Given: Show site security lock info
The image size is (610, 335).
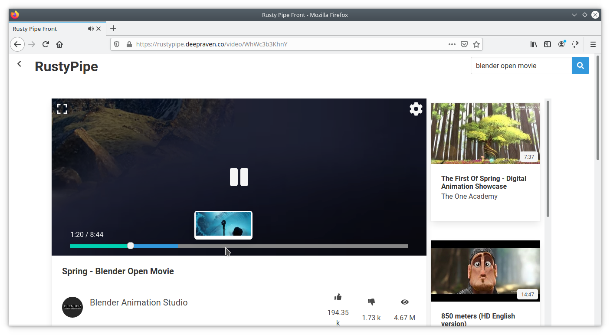Looking at the screenshot, I should point(129,44).
